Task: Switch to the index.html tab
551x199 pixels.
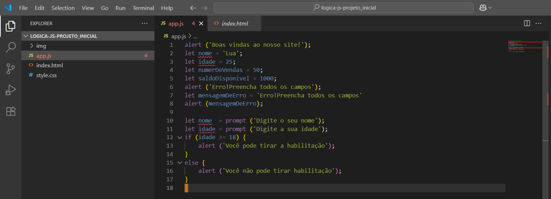Action: point(234,23)
